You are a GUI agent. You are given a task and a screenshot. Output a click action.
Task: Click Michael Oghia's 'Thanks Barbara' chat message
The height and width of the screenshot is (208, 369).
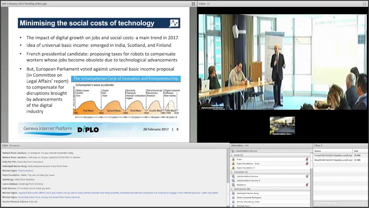26,171
